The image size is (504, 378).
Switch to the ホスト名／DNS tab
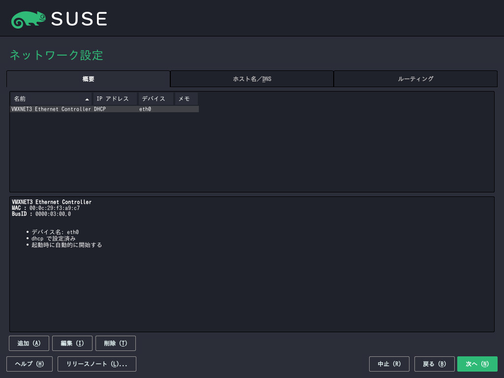252,79
